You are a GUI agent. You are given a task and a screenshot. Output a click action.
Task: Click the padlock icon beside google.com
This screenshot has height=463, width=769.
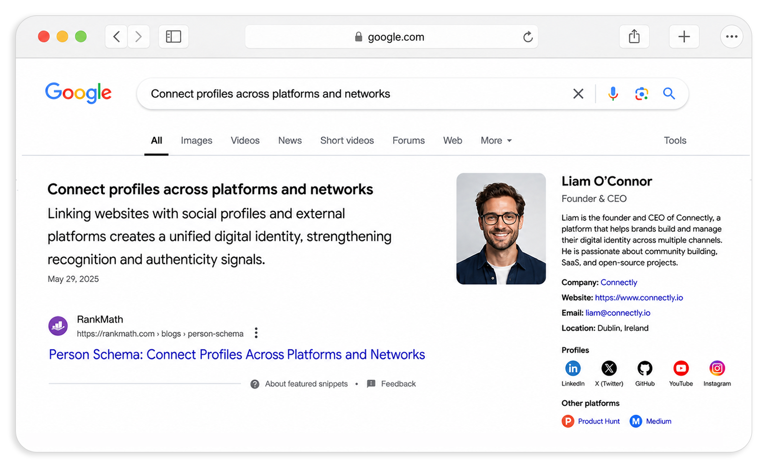click(x=359, y=37)
